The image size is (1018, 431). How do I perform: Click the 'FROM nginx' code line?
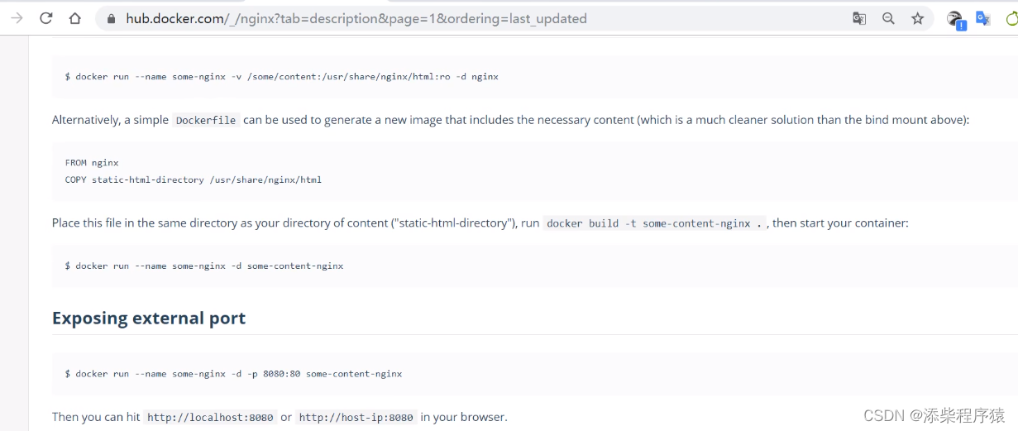[92, 163]
